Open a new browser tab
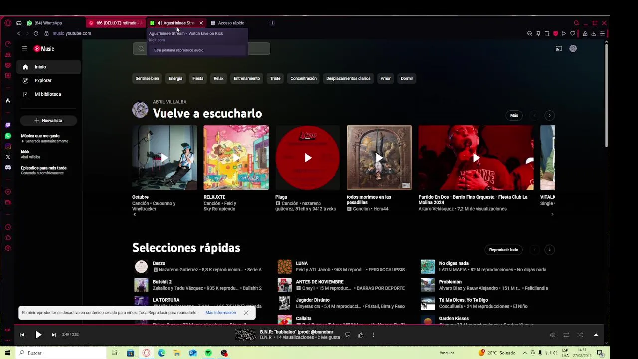The image size is (638, 359). 272,23
